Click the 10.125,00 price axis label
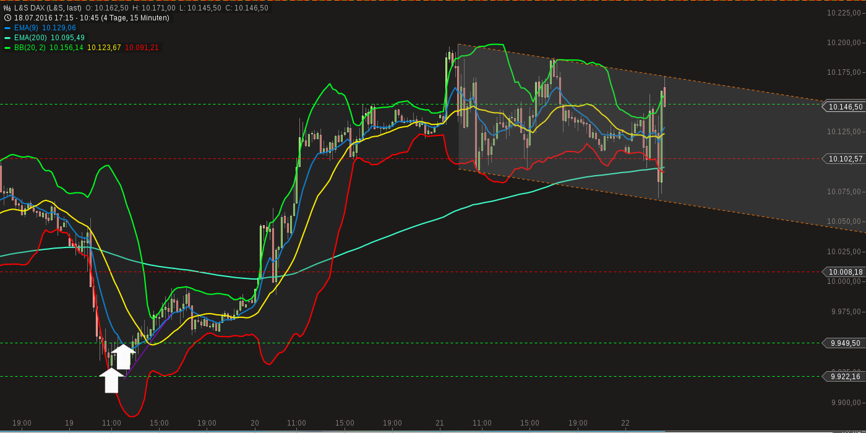This screenshot has width=866, height=433. tap(845, 132)
